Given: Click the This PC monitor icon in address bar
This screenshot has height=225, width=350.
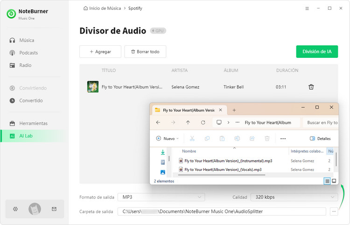Looking at the screenshot, I should tap(219, 122).
